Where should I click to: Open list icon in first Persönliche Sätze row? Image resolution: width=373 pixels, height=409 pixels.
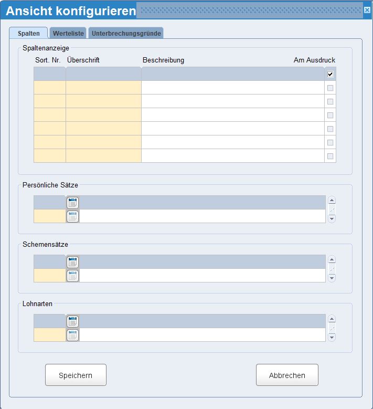(x=72, y=203)
